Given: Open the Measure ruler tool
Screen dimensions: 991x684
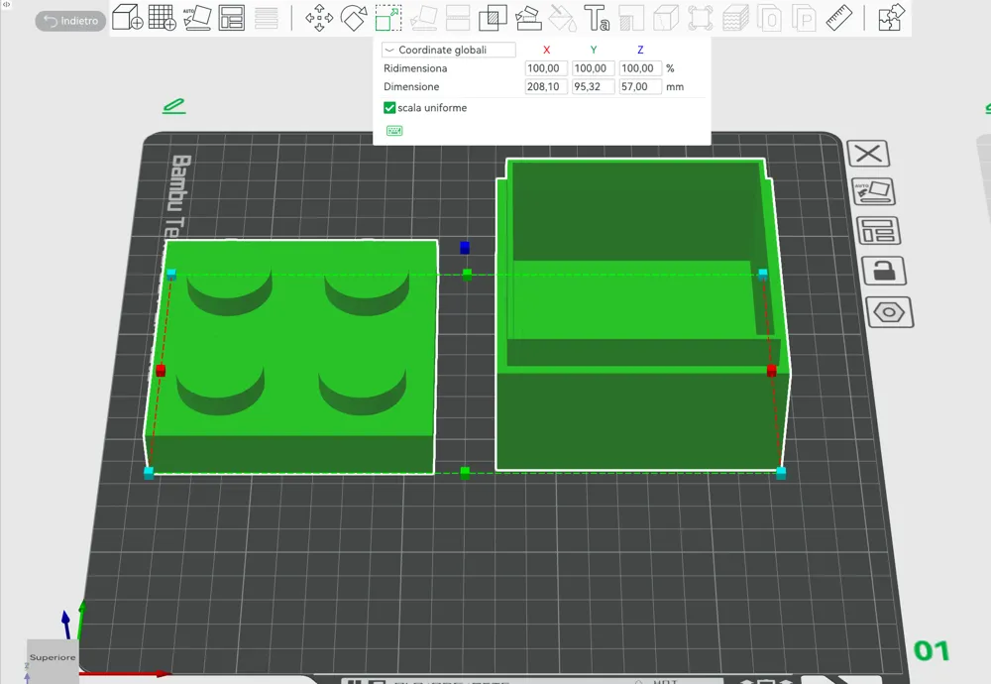Looking at the screenshot, I should pyautogui.click(x=838, y=18).
